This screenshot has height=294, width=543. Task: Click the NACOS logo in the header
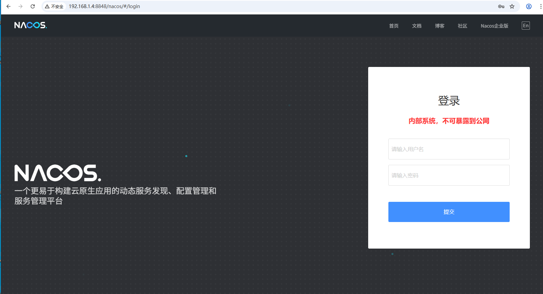click(31, 25)
